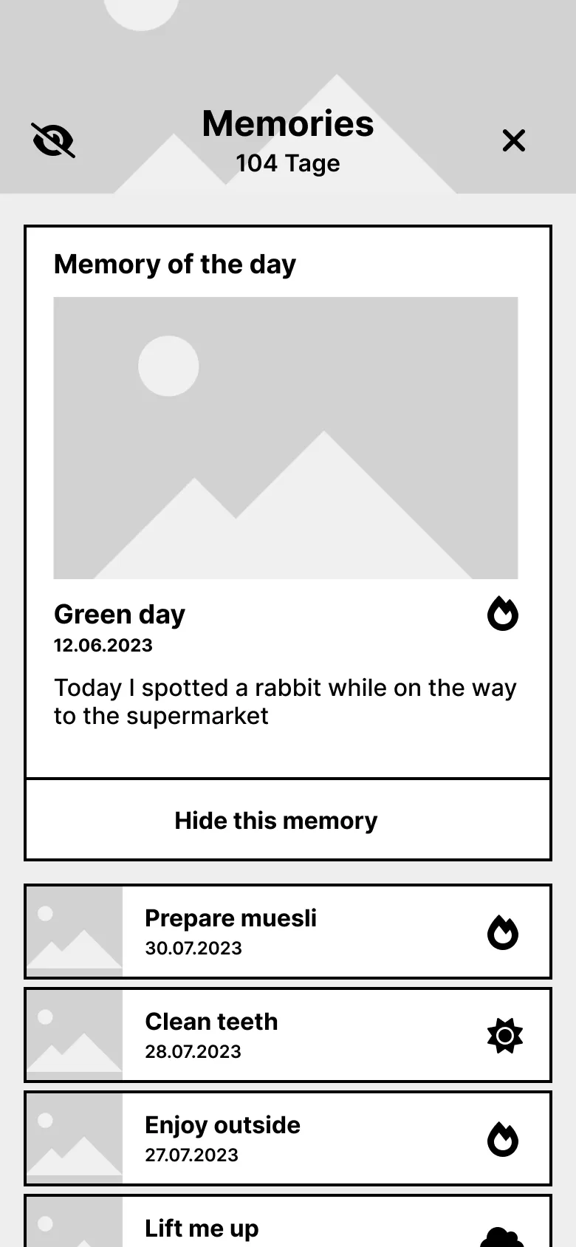Tap the flame icon on Enjoy outside
Viewport: 576px width, 1247px height.
(x=503, y=1139)
